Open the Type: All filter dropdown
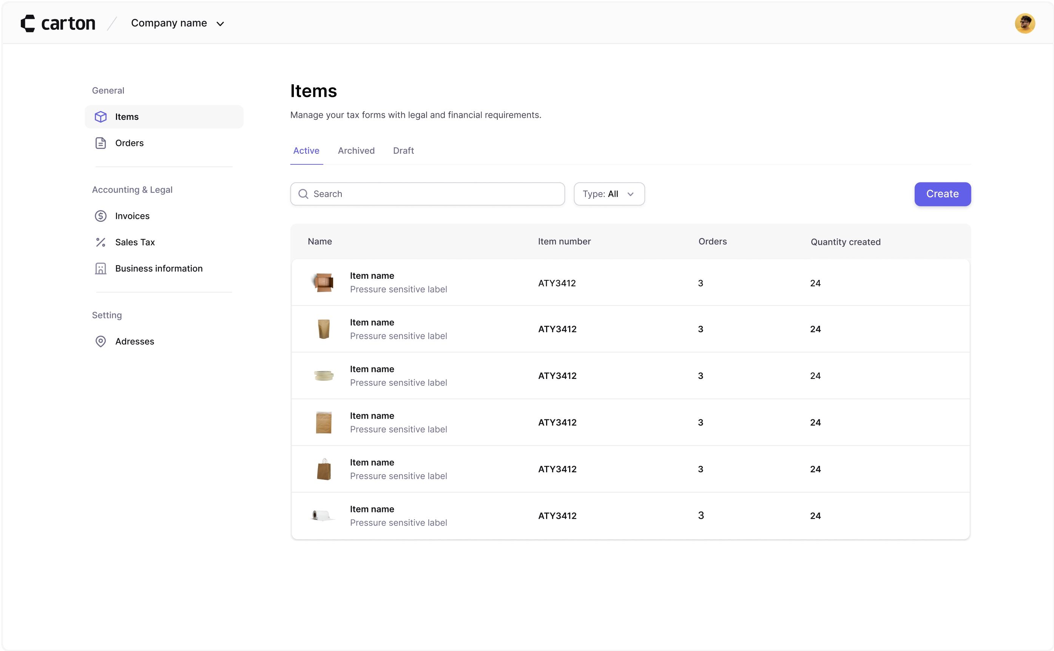Image resolution: width=1054 pixels, height=651 pixels. pos(609,194)
